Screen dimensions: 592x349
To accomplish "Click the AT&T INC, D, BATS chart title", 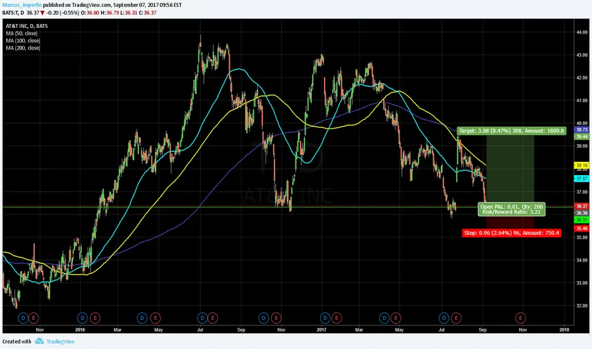I will tap(27, 26).
